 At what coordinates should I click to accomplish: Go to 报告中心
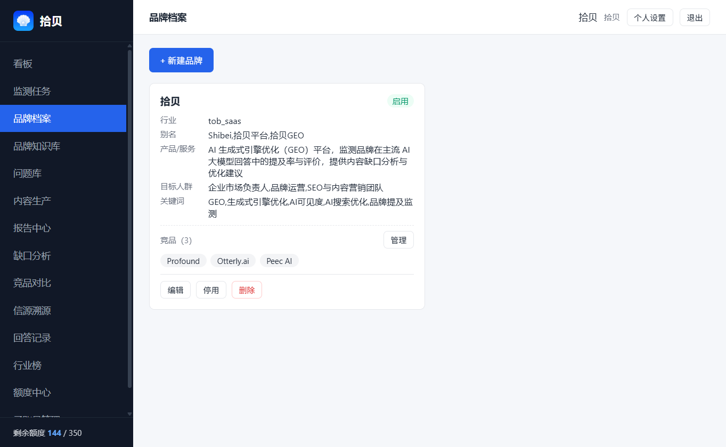coord(63,228)
